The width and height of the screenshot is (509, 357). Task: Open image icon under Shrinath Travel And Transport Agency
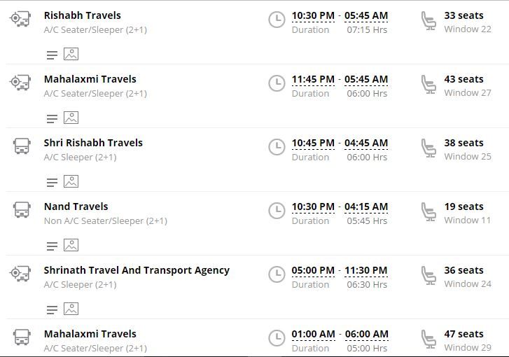pos(71,309)
